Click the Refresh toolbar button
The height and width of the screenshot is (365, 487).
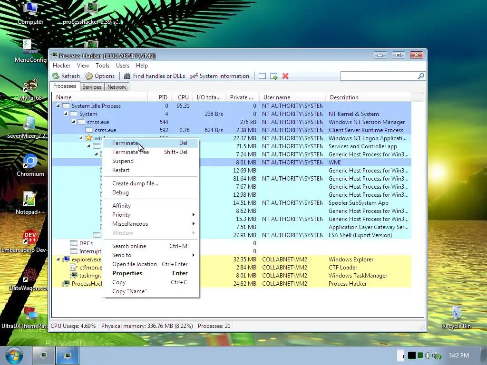66,76
